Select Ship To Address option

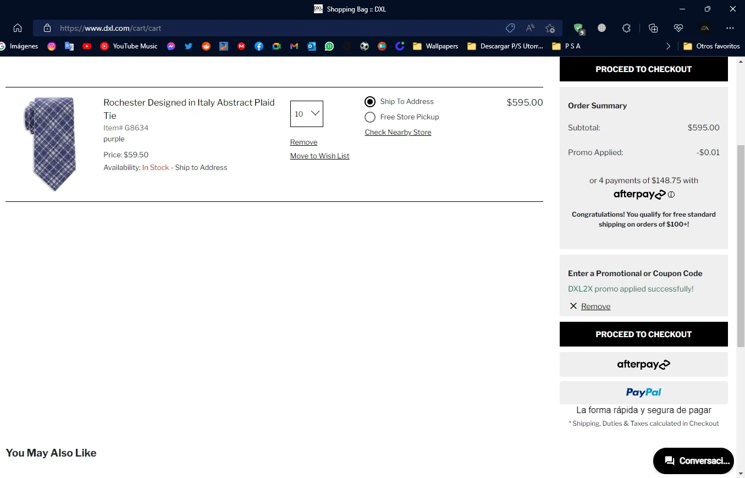coord(370,102)
